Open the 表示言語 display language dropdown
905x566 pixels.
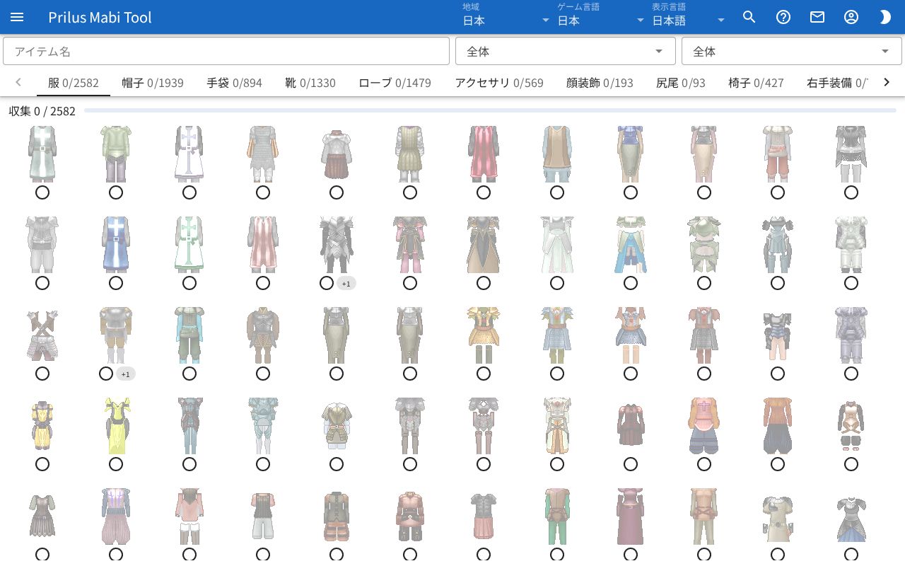click(x=689, y=17)
